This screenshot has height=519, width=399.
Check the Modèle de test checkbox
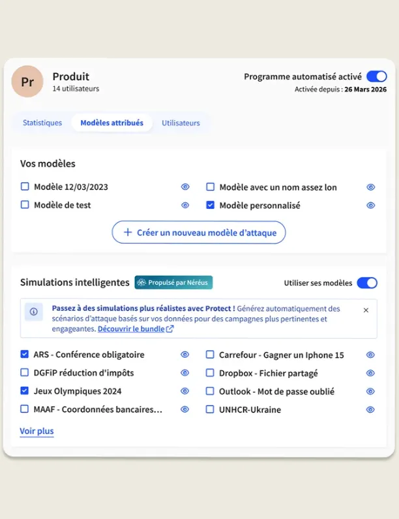pos(25,204)
